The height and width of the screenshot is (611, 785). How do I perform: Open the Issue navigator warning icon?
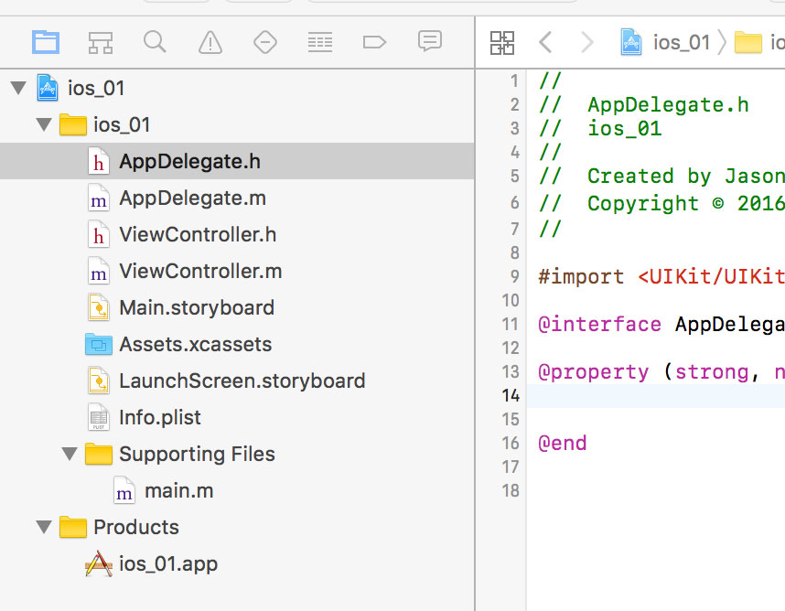[x=210, y=42]
